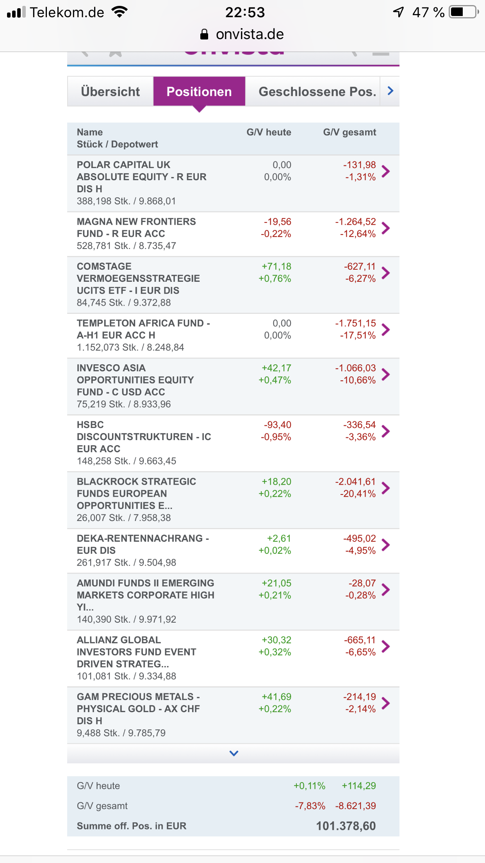The height and width of the screenshot is (863, 485).
Task: Expand the positions list with the down arrow
Action: point(234,753)
